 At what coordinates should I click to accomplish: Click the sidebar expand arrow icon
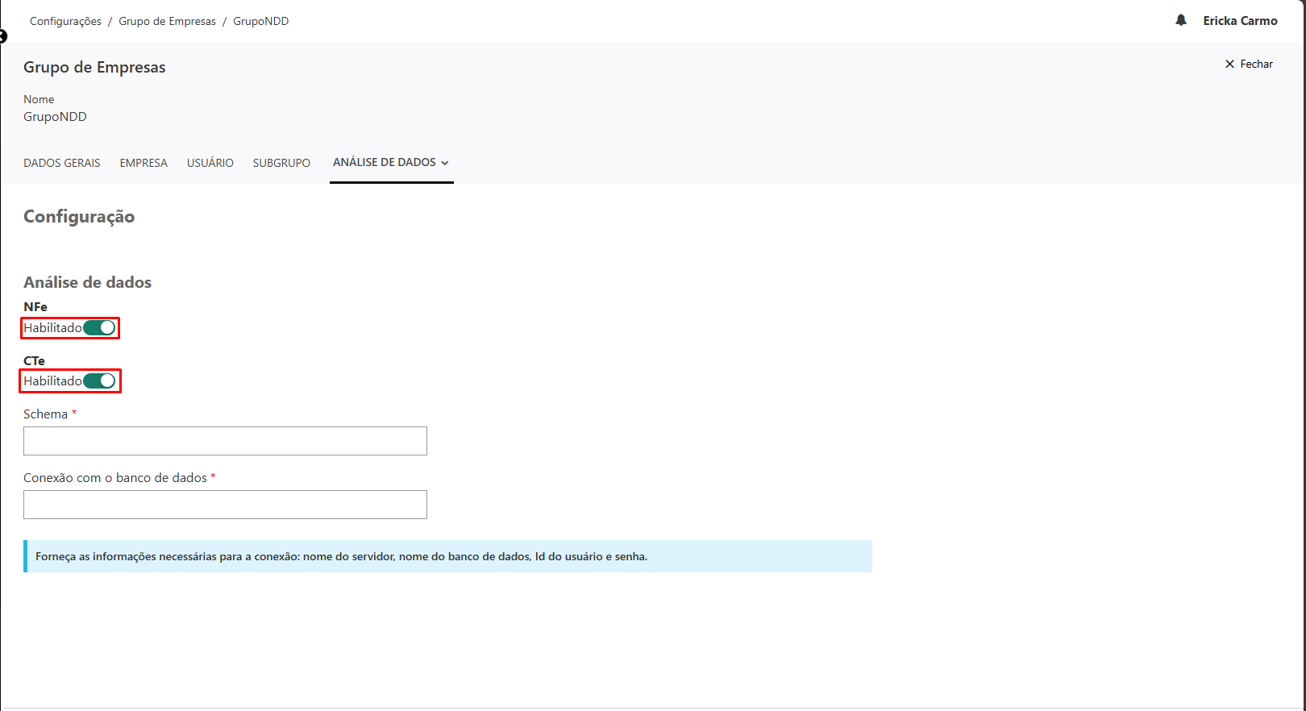tap(2, 36)
